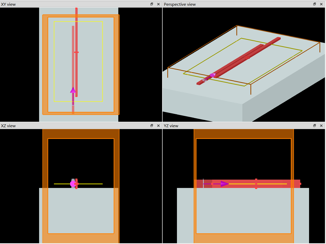Undock the XY view pane
This screenshot has width=326, height=244.
152,4
